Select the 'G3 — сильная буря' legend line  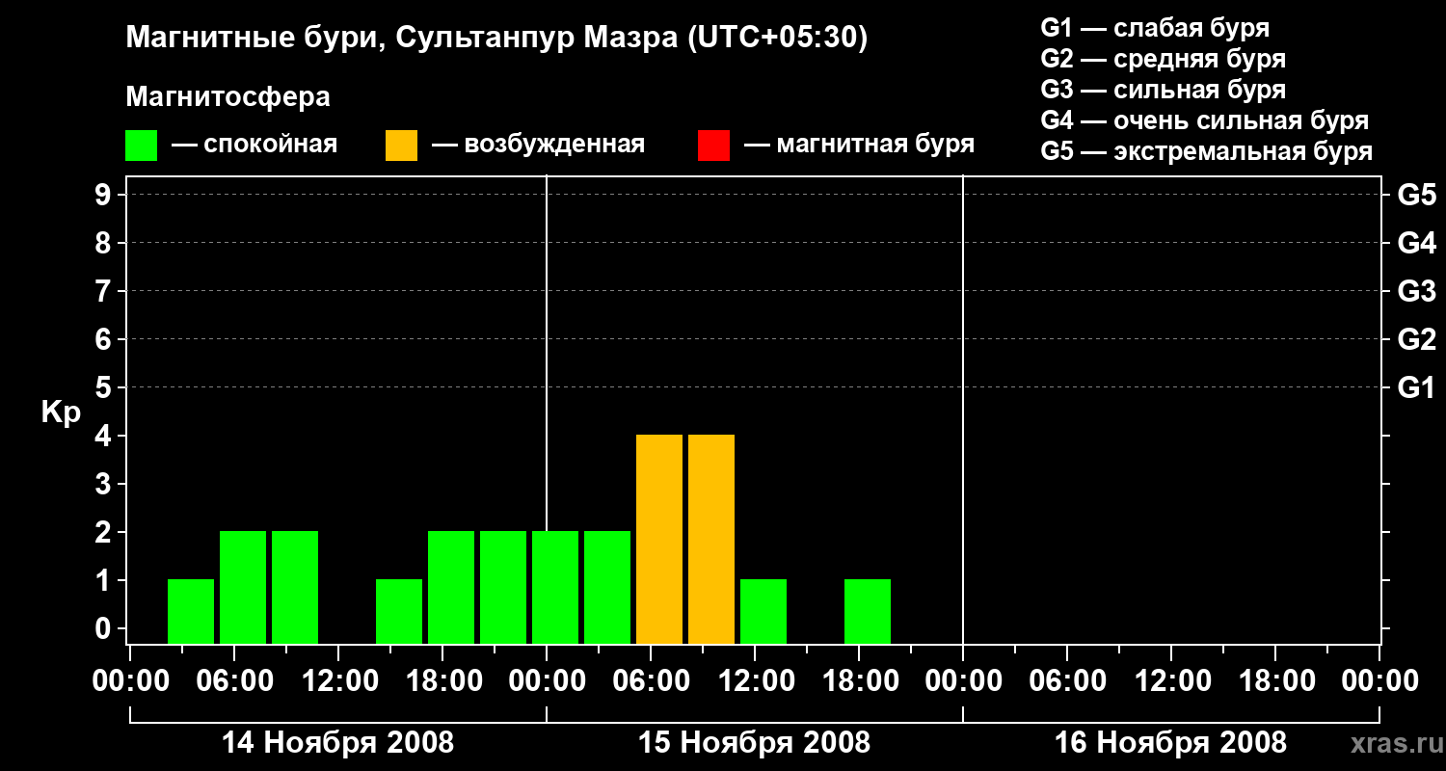click(1164, 90)
